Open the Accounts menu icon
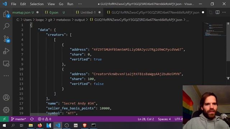This screenshot has width=230, height=129. coord(6,97)
